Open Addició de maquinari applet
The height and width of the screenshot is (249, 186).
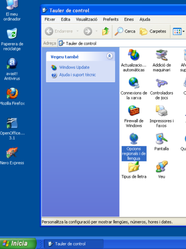click(x=162, y=60)
